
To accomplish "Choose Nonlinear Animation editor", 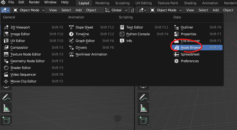I will pos(91,54).
